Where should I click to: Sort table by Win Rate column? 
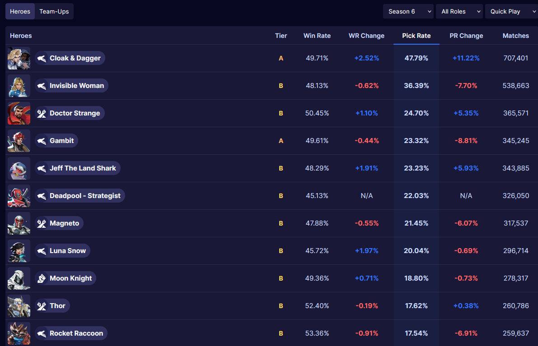(x=317, y=36)
